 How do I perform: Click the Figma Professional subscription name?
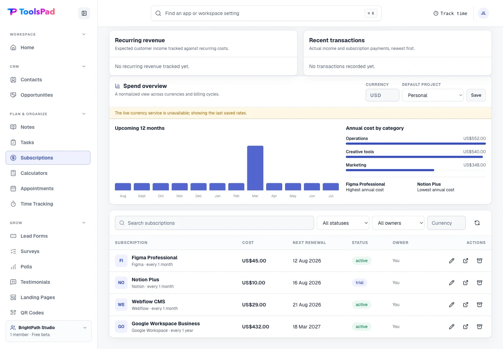154,258
